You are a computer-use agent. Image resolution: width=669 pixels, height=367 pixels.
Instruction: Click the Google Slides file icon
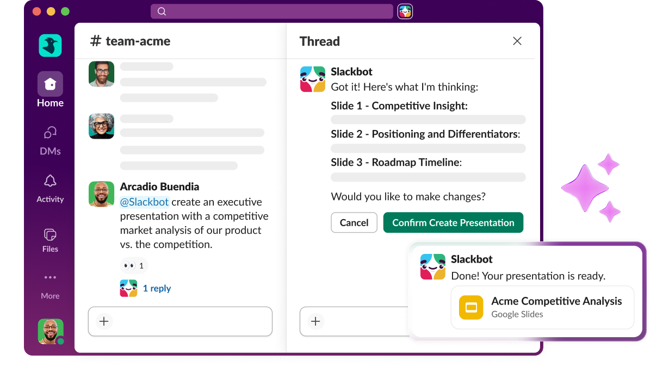pyautogui.click(x=471, y=307)
